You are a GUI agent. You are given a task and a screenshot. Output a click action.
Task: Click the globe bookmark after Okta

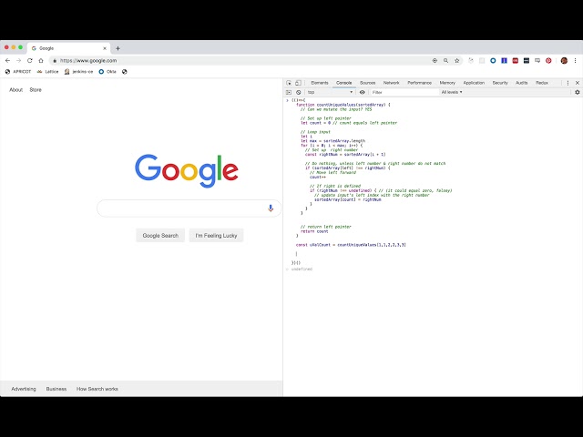point(125,72)
